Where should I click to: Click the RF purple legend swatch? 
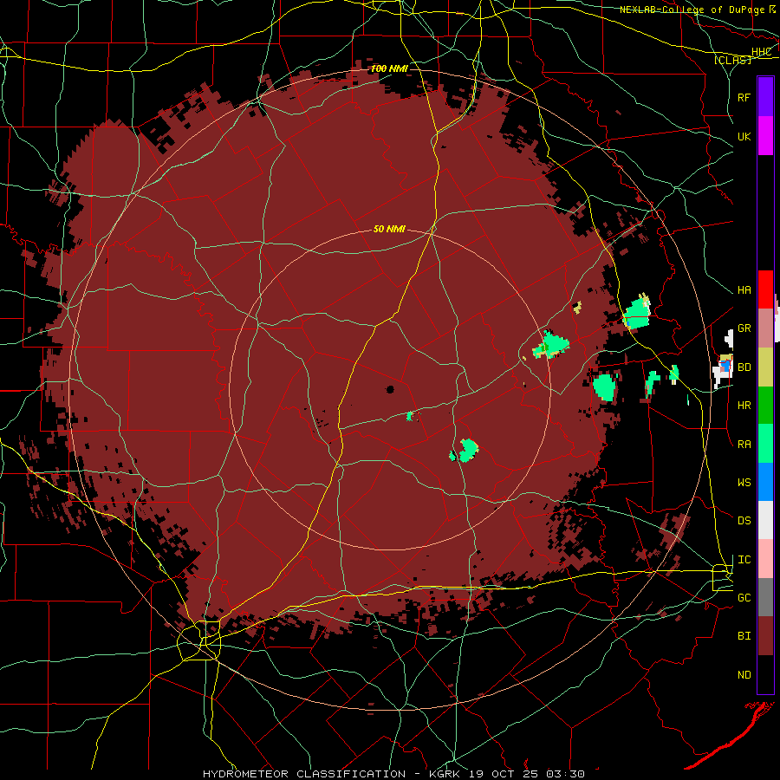click(x=765, y=97)
